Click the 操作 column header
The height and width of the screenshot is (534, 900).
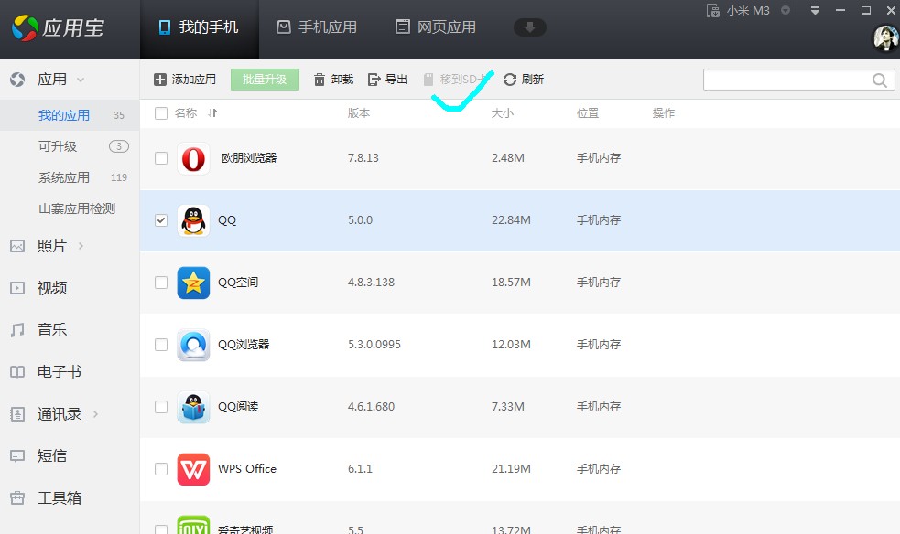point(664,113)
